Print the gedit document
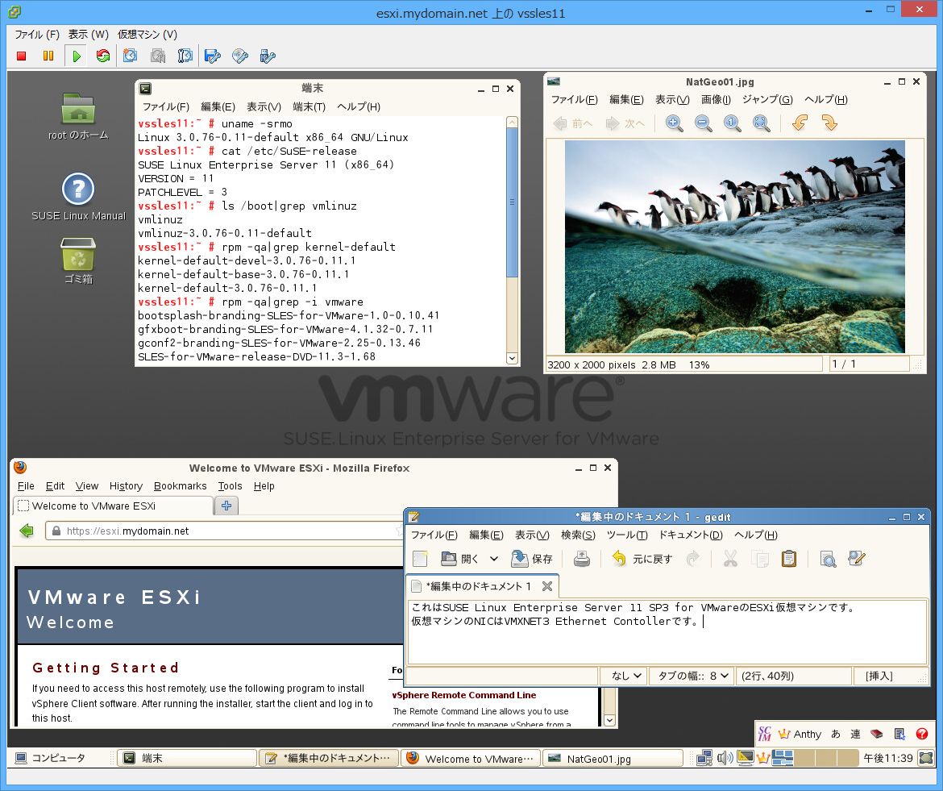943x791 pixels. coord(582,559)
